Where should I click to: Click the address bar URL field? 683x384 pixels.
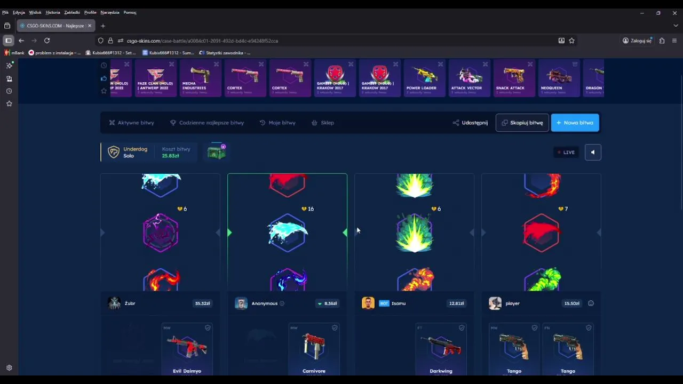336,41
